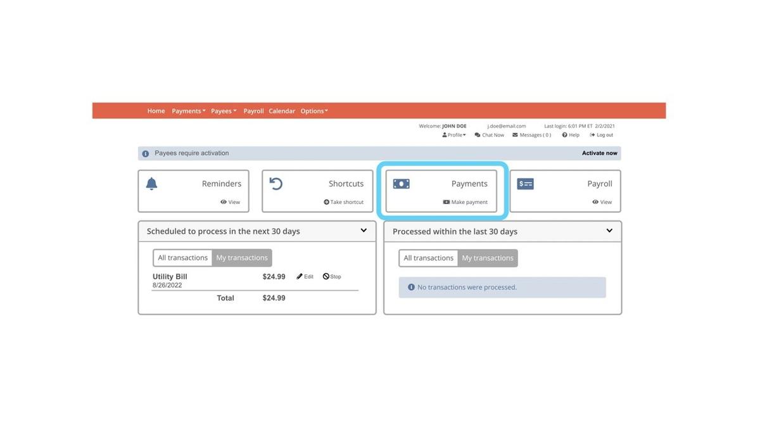Collapse Scheduled to process panel with its chevron
The image size is (760, 427).
click(x=364, y=231)
